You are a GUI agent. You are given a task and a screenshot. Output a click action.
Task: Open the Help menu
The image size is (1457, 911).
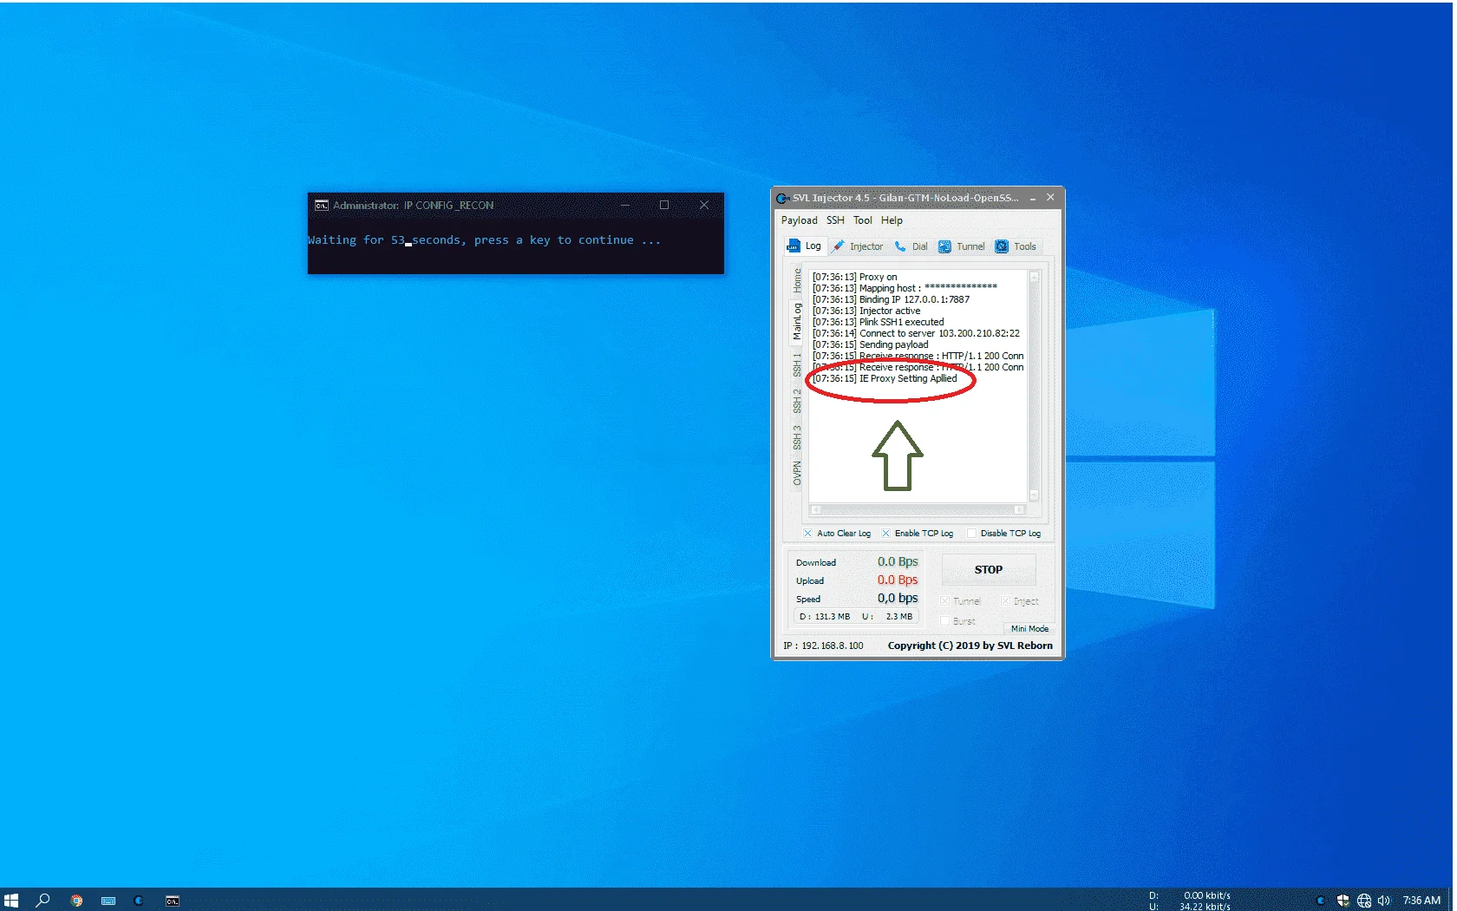[892, 220]
